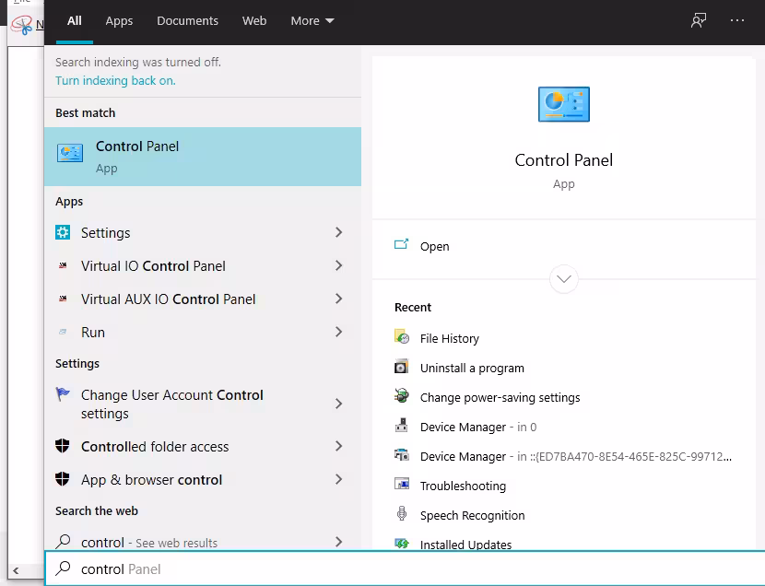Expand the Settings app result arrow
Image resolution: width=765 pixels, height=586 pixels.
[x=339, y=233]
